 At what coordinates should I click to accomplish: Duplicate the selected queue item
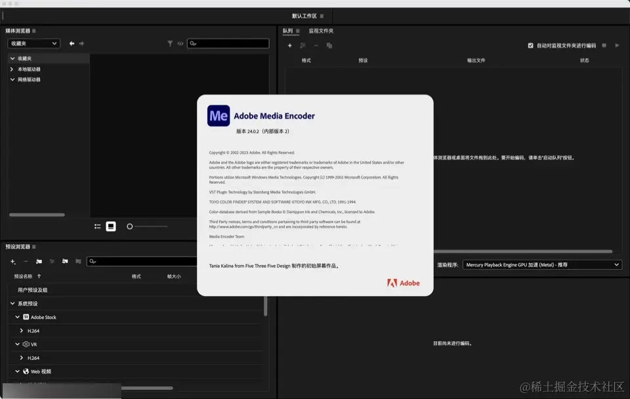[329, 46]
